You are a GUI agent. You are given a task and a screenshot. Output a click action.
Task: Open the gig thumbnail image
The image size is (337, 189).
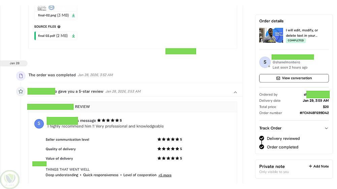tap(271, 35)
